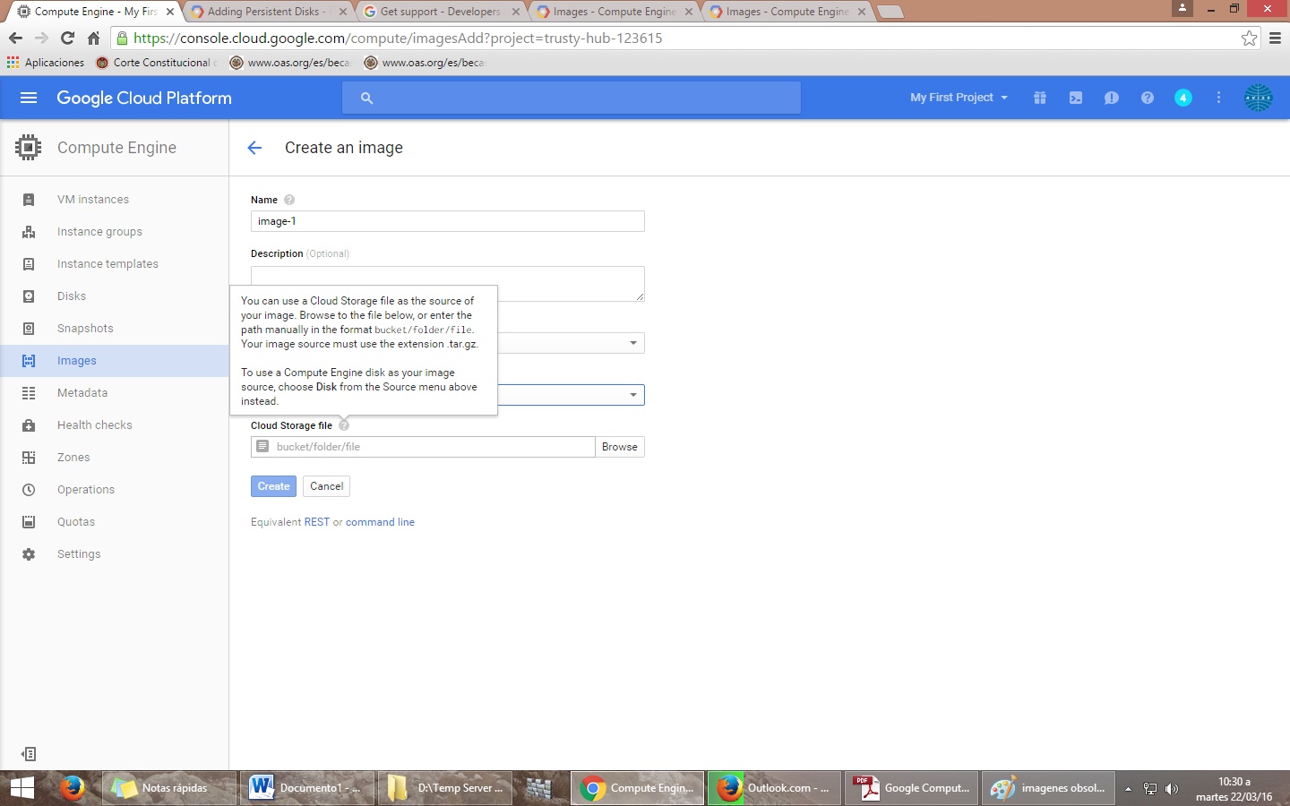Switch to the fifth tab, second Images - Compute Engine
Viewport: 1290px width, 806px height.
(x=787, y=12)
